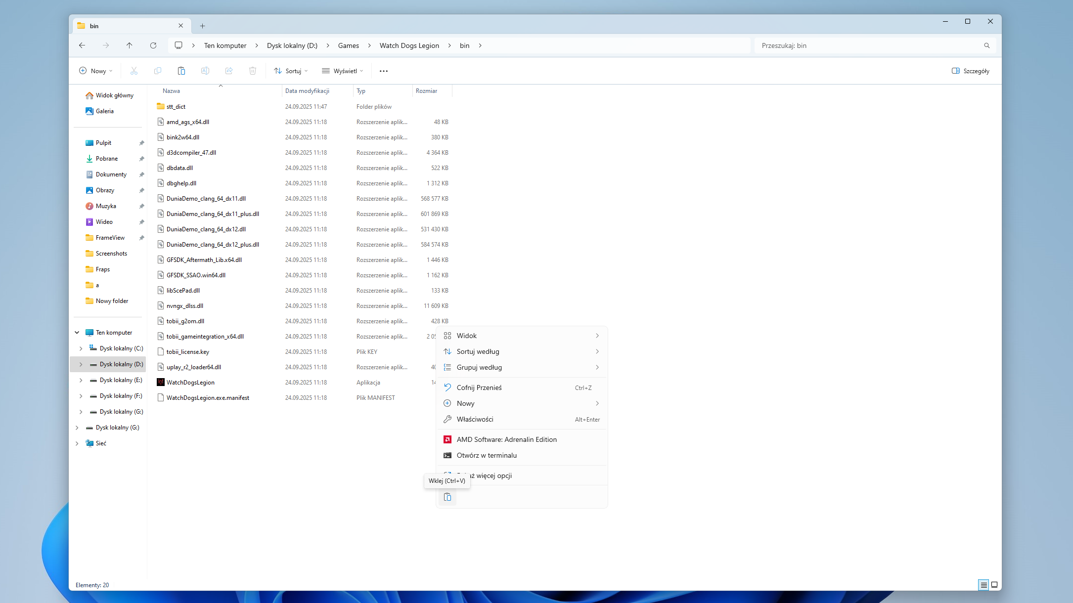1073x603 pixels.
Task: Add a new tab with the plus button
Action: (x=202, y=26)
